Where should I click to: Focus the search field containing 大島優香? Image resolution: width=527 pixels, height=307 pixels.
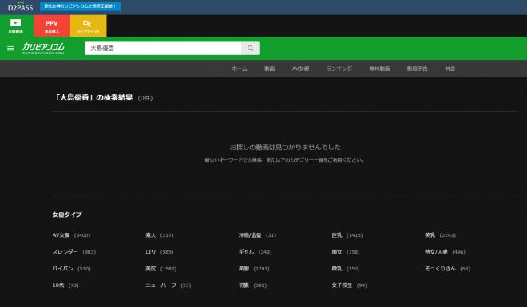163,49
